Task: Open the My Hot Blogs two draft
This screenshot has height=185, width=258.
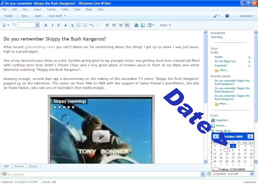Action: (x=225, y=61)
